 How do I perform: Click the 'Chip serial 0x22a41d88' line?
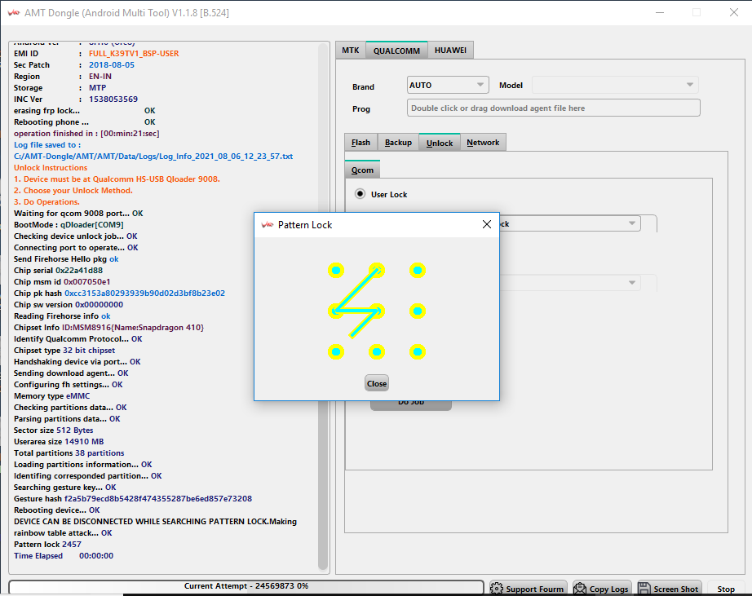click(58, 271)
